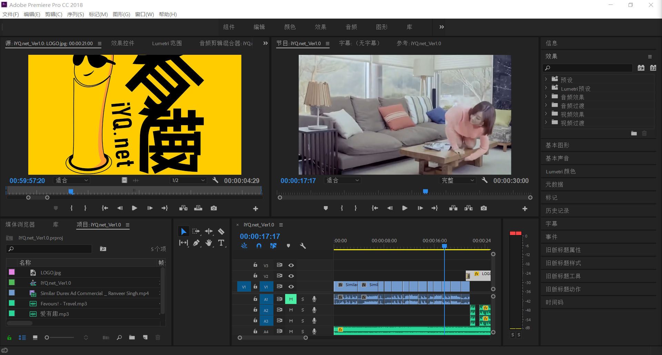Toggle snap magnet in timeline

(x=259, y=246)
